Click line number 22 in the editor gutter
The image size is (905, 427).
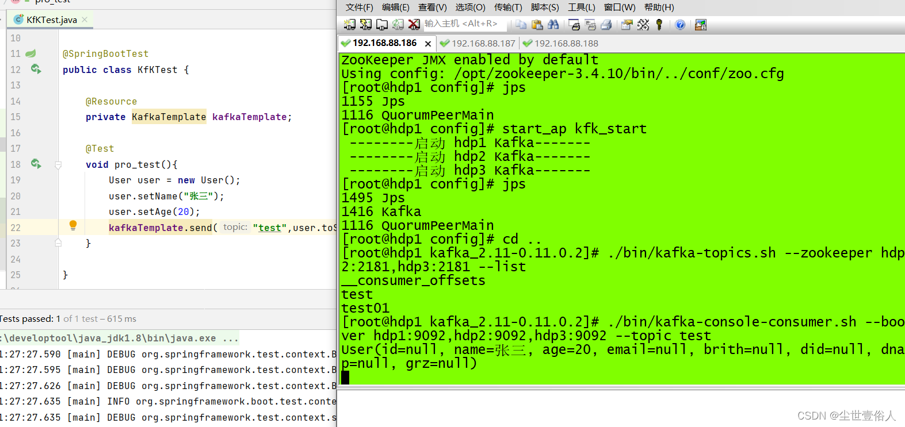click(16, 228)
